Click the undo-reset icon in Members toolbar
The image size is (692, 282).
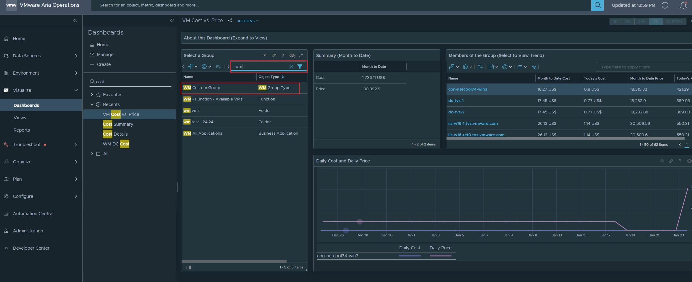coord(534,67)
